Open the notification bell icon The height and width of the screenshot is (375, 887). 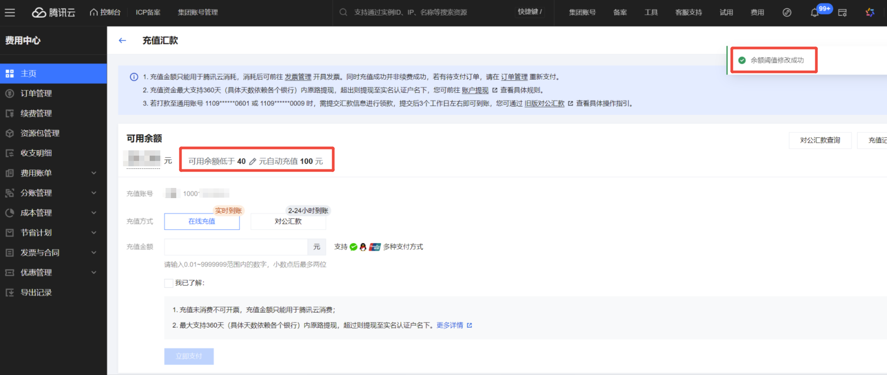tap(814, 12)
